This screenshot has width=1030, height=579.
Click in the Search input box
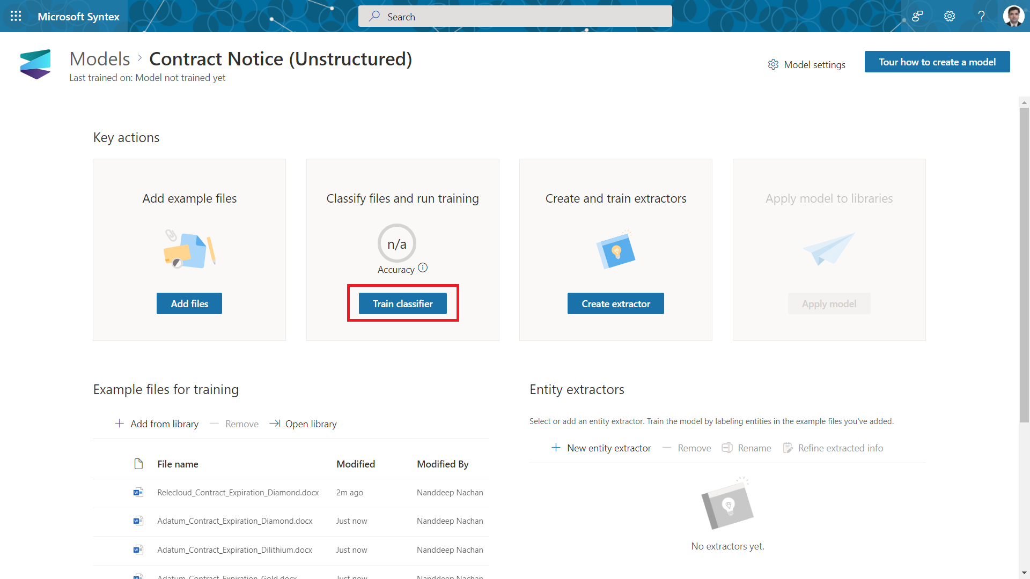pyautogui.click(x=515, y=16)
